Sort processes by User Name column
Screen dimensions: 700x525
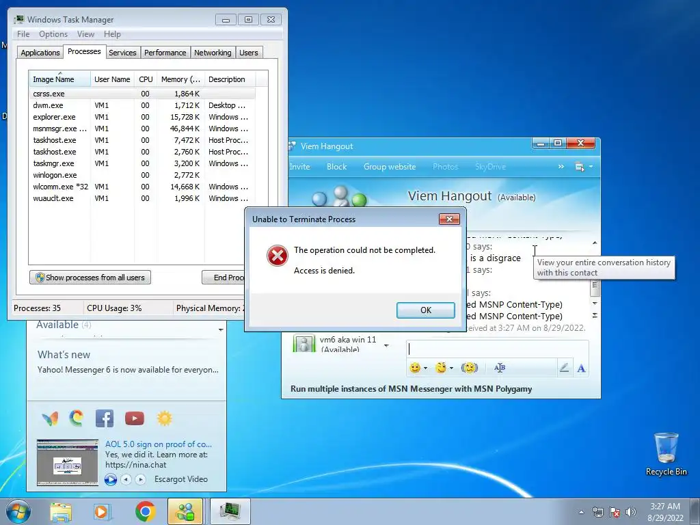112,79
